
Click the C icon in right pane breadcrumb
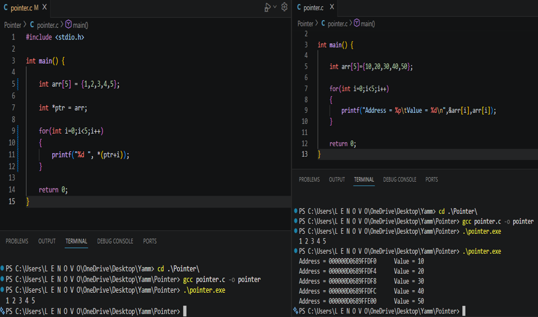pyautogui.click(x=323, y=23)
